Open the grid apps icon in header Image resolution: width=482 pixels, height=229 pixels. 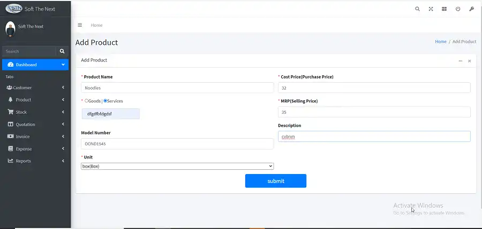[x=444, y=9]
